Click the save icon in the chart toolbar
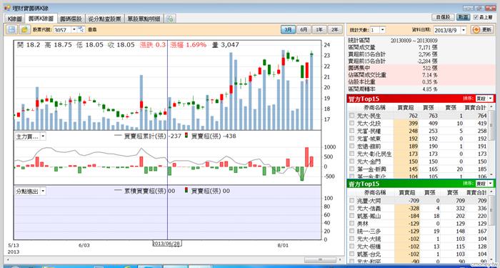Screen dimensions: 500x268 tap(12, 29)
